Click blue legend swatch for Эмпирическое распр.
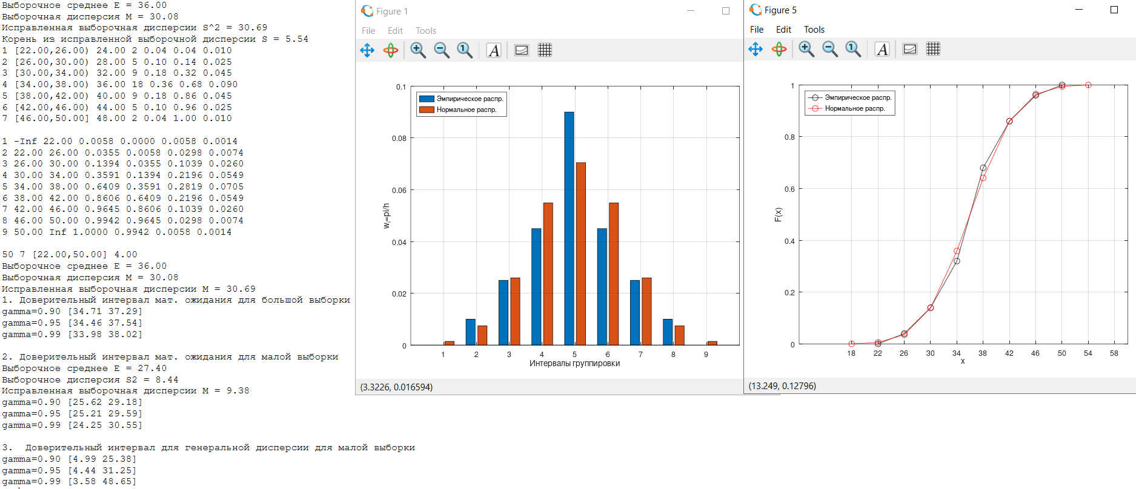The image size is (1136, 489). click(x=427, y=99)
